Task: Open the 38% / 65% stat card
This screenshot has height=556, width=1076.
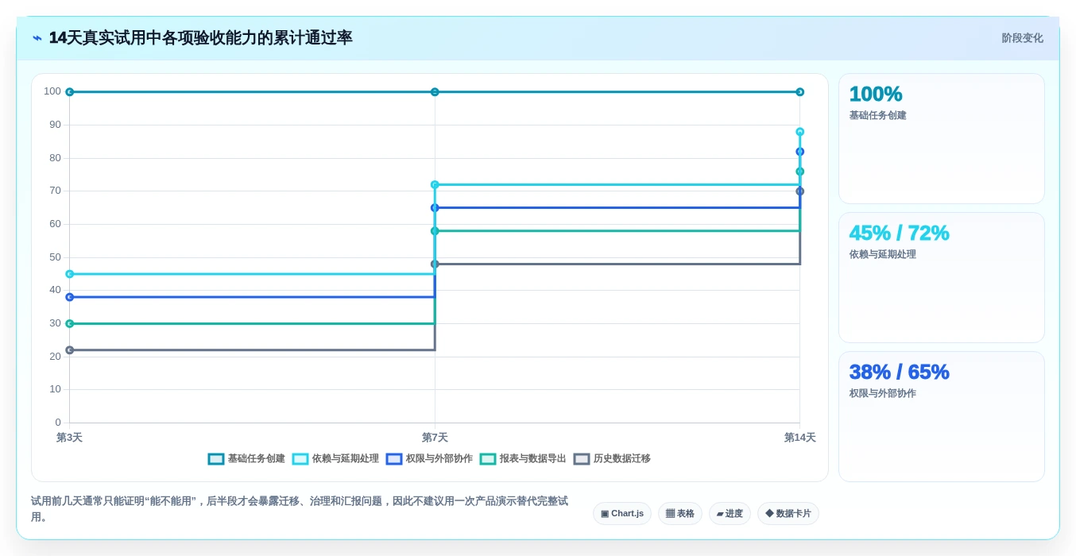Action: point(942,417)
